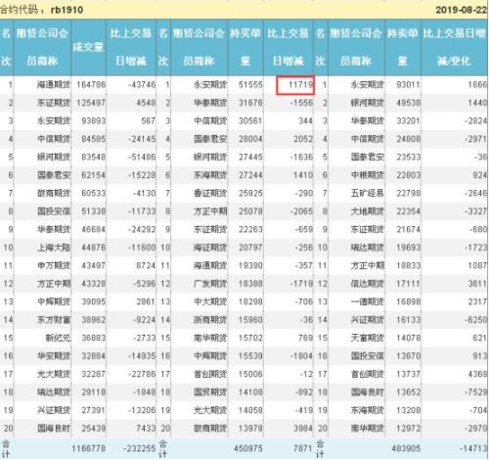Click the 成交量 column header
The width and height of the screenshot is (489, 460).
coord(88,47)
